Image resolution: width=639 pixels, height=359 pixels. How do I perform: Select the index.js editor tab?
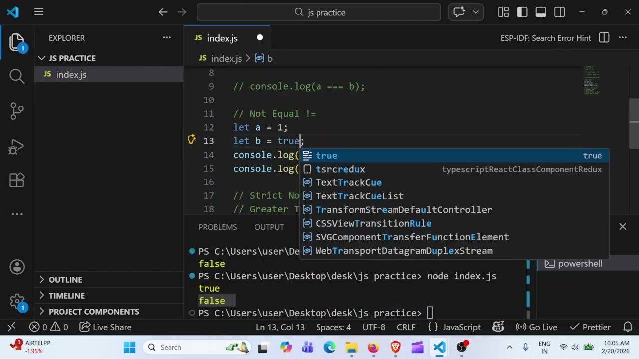(x=227, y=38)
